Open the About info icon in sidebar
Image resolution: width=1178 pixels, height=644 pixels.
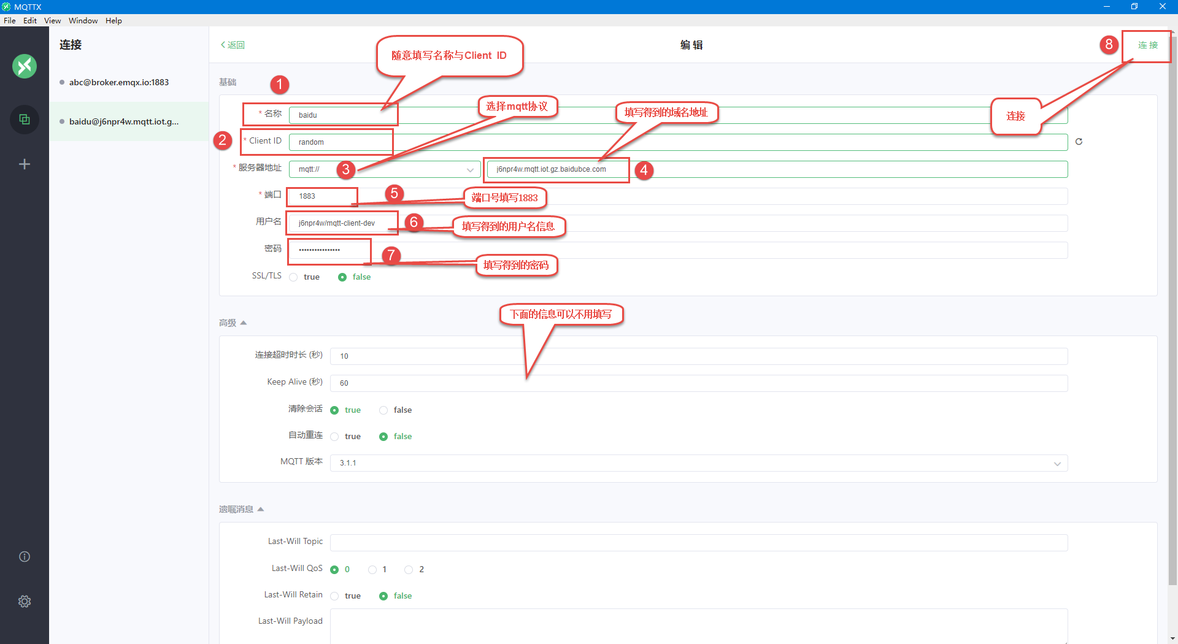(x=24, y=556)
